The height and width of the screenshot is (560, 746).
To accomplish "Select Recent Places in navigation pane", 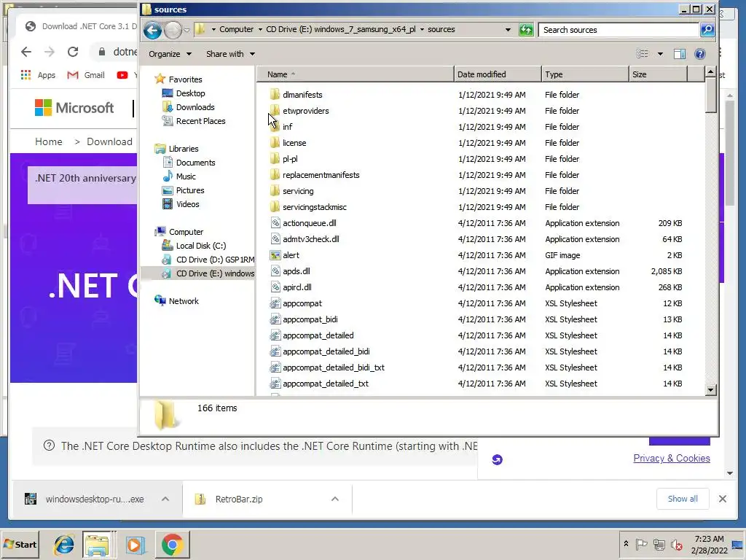I will click(200, 121).
